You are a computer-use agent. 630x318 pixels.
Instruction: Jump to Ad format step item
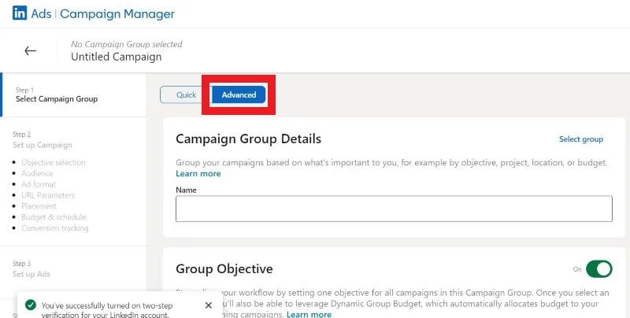coord(39,184)
